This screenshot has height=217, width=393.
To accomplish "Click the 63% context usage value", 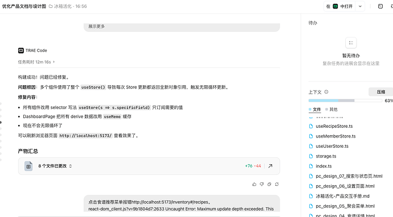I will point(389,101).
